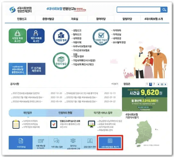Screen dimensions: 174x157
Task: Open the 성립신고 link
Action: [77, 30]
